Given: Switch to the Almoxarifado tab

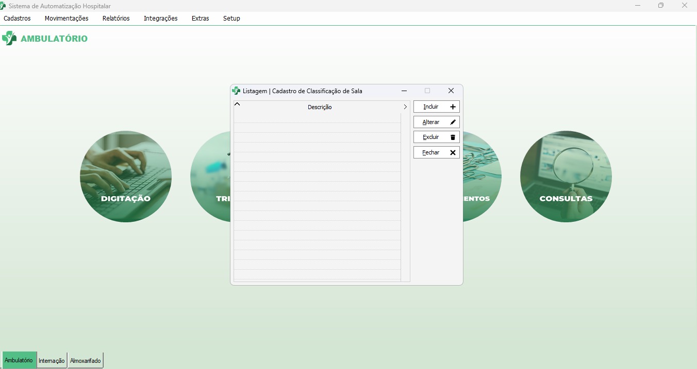Looking at the screenshot, I should (x=85, y=361).
